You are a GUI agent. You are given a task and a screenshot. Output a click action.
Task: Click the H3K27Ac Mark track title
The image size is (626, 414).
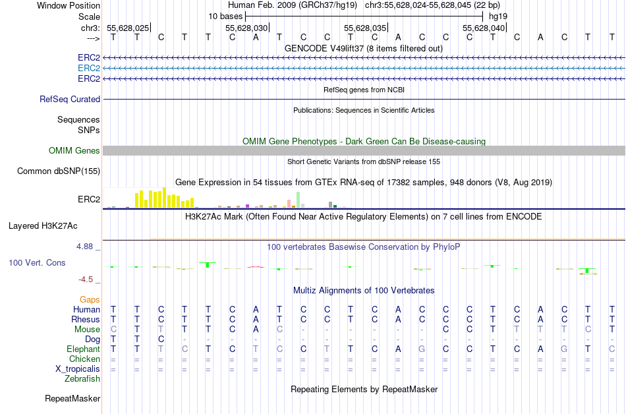364,217
